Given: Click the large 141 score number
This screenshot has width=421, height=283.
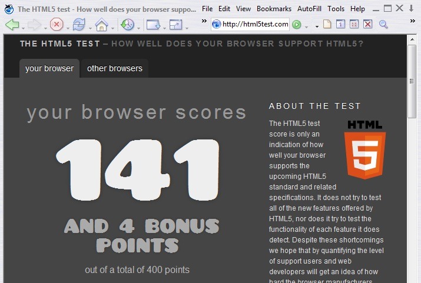Looking at the screenshot, I should point(137,169).
